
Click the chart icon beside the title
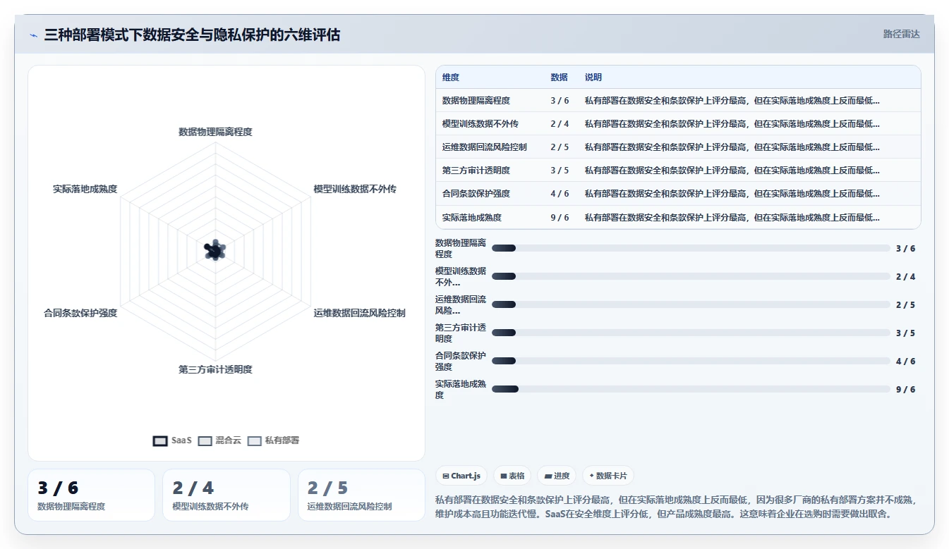[33, 35]
